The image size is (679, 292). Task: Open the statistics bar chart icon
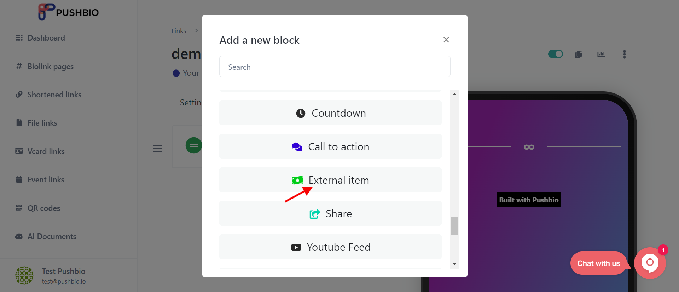tap(601, 54)
